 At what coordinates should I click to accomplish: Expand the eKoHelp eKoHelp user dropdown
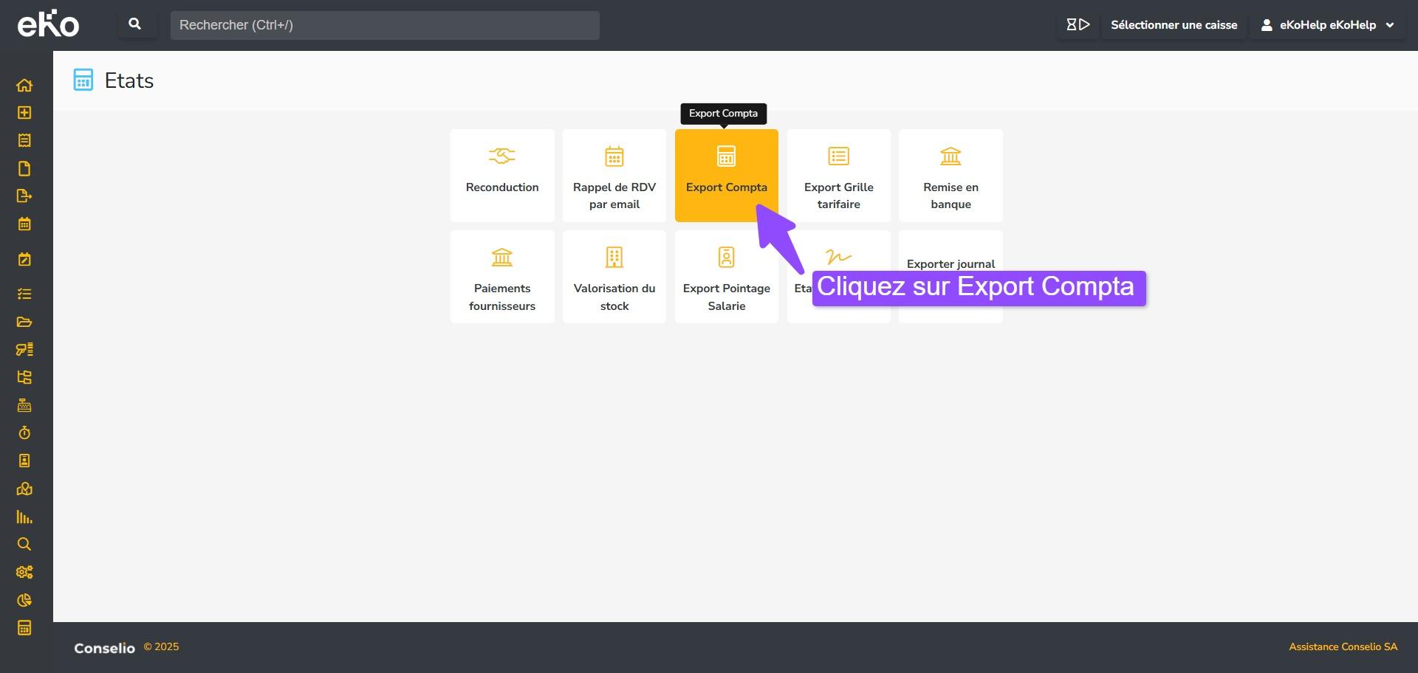coord(1328,25)
